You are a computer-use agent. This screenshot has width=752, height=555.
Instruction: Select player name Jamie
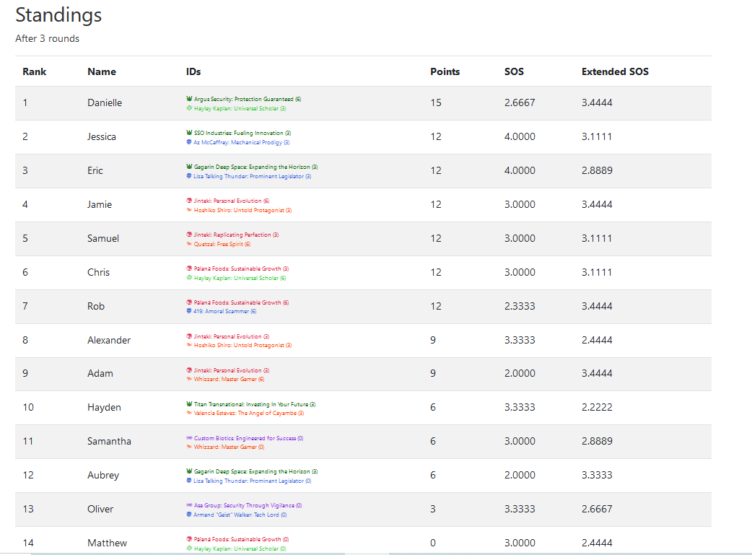tap(100, 204)
